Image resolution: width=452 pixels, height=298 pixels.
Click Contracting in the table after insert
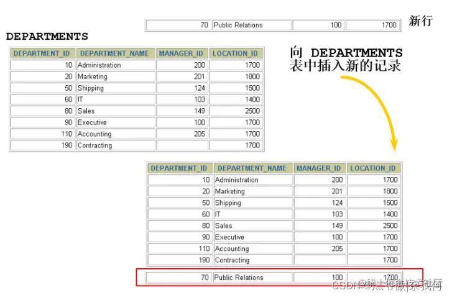(233, 260)
